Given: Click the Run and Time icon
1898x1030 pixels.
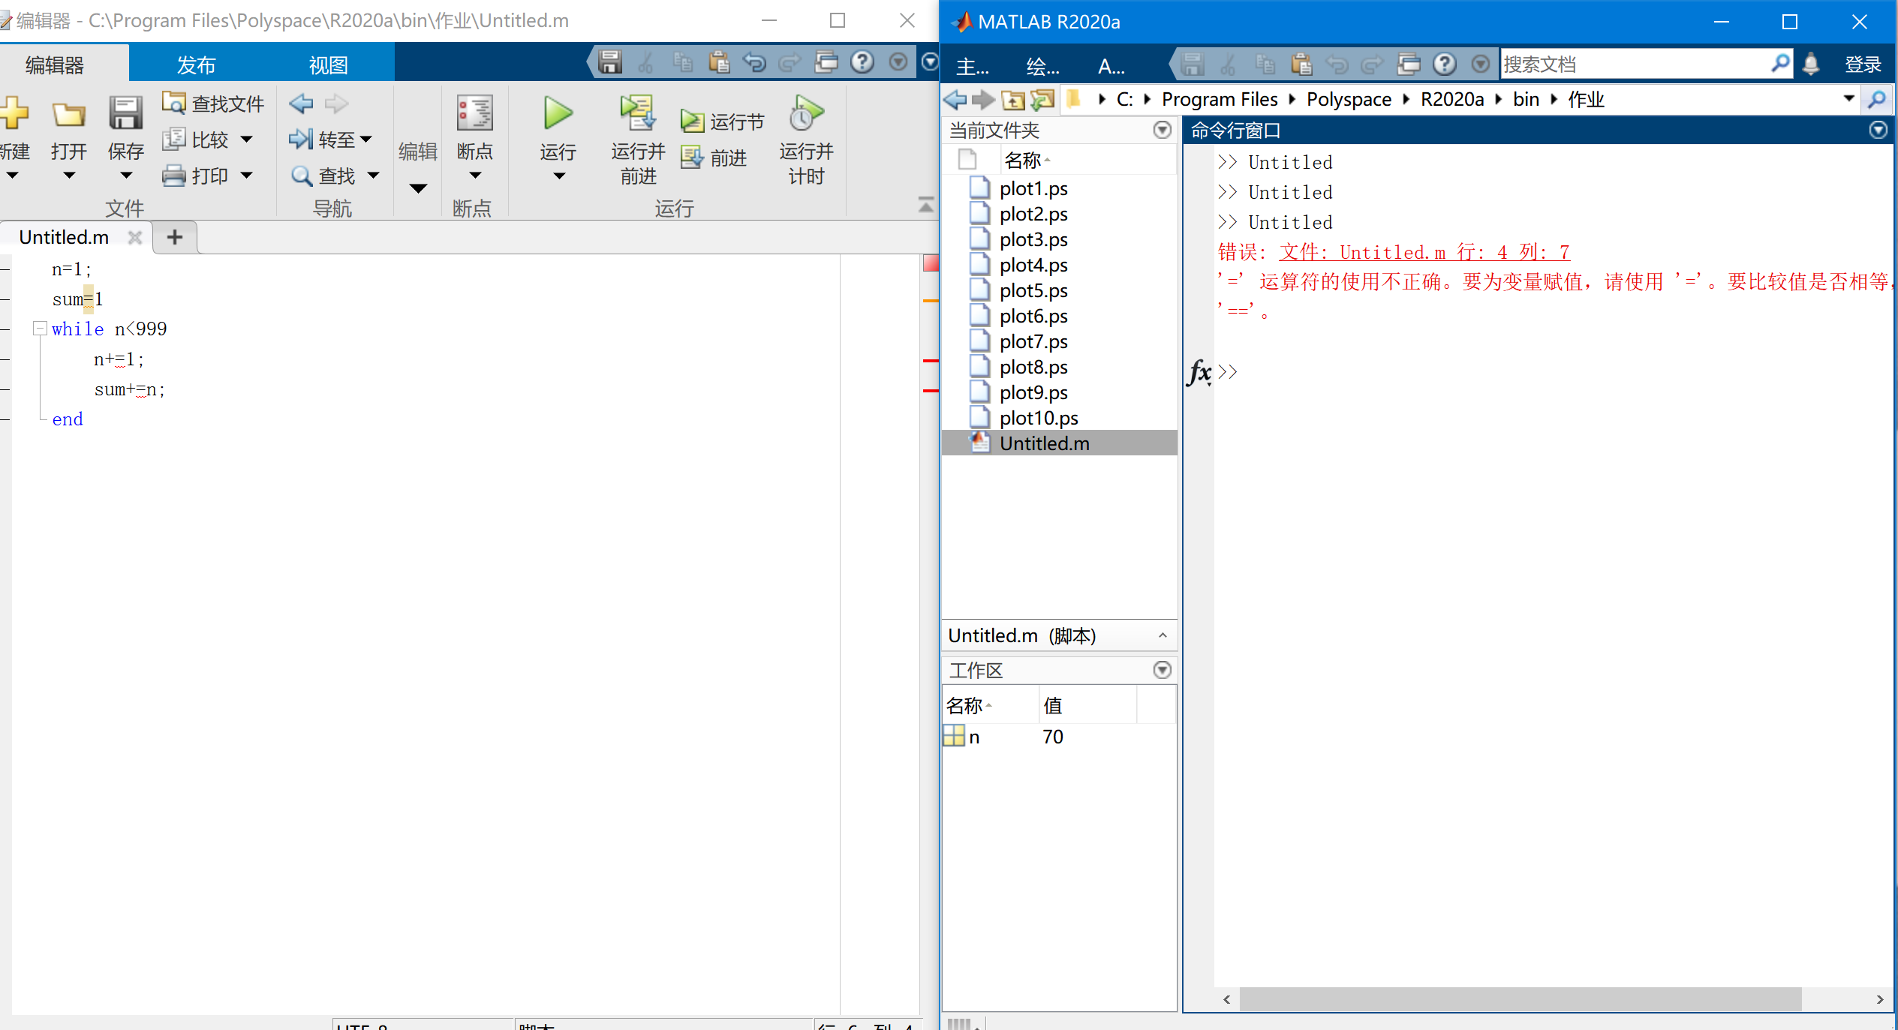Looking at the screenshot, I should 805,114.
